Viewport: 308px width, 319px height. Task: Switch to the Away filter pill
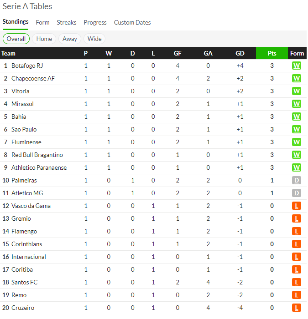point(70,39)
